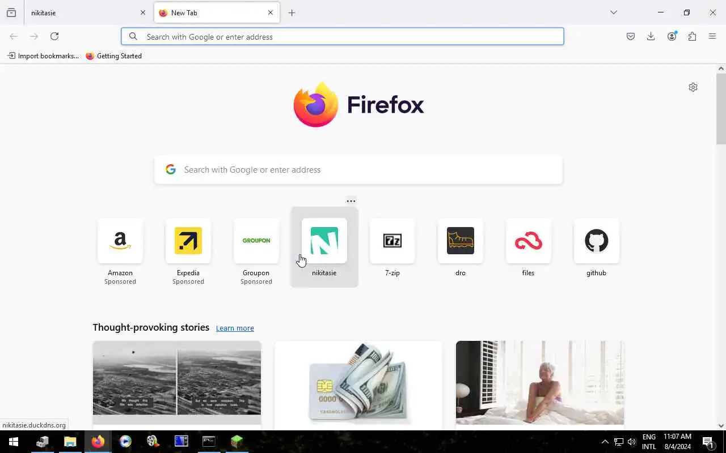Open green cube app in taskbar
Image resolution: width=726 pixels, height=453 pixels.
[x=237, y=442]
